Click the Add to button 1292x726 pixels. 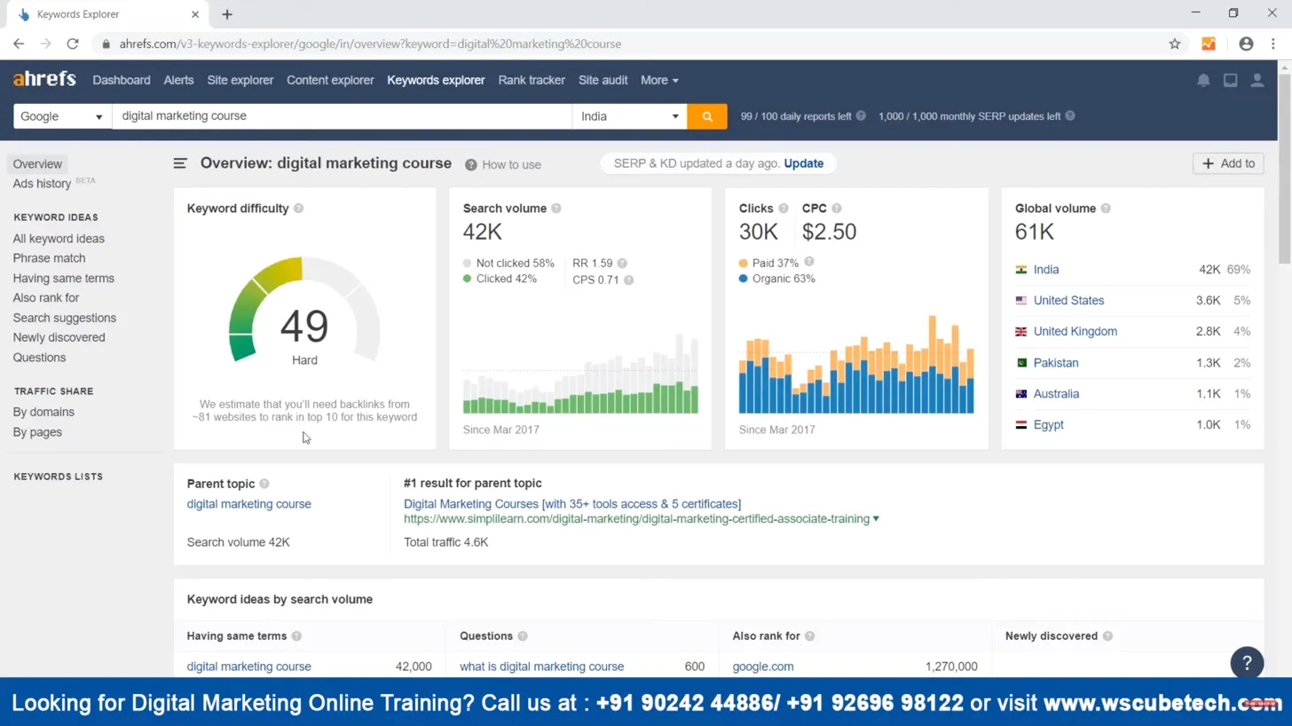click(x=1228, y=163)
